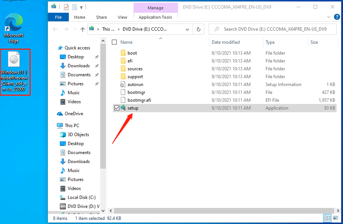
Task: Open the File menu tab
Action: pos(58,17)
